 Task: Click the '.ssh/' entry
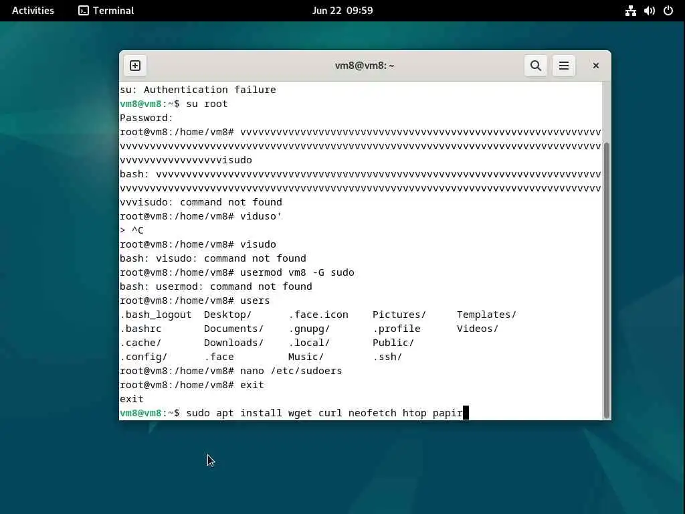point(387,357)
